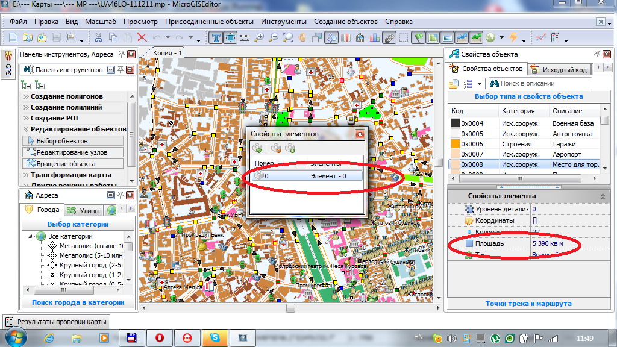The image size is (617, 347).
Task: Open the 'Инструменты' menu
Action: [283, 22]
